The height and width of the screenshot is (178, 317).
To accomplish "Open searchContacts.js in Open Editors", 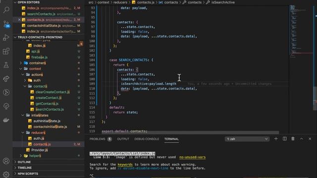I will pos(49,14).
